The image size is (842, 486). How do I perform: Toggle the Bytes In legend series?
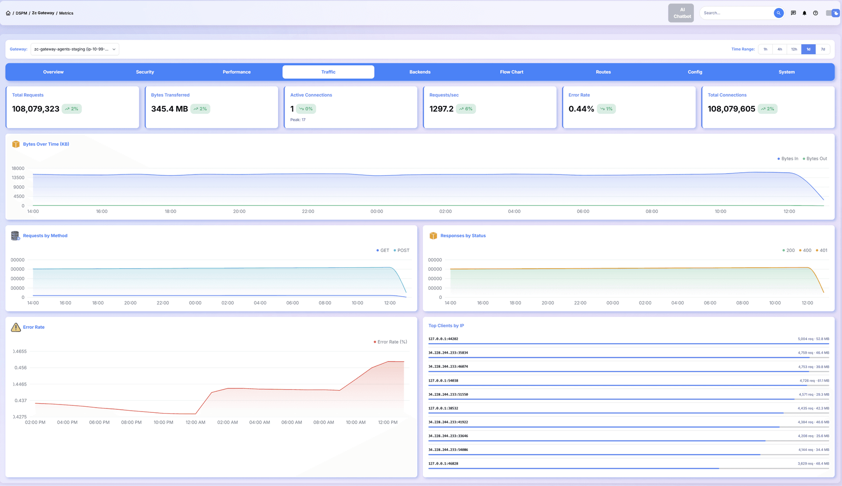[788, 159]
